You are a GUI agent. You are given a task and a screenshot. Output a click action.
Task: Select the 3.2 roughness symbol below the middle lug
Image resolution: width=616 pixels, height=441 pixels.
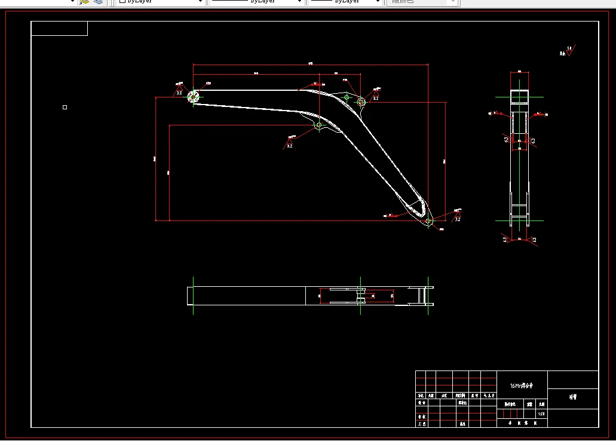pos(290,143)
